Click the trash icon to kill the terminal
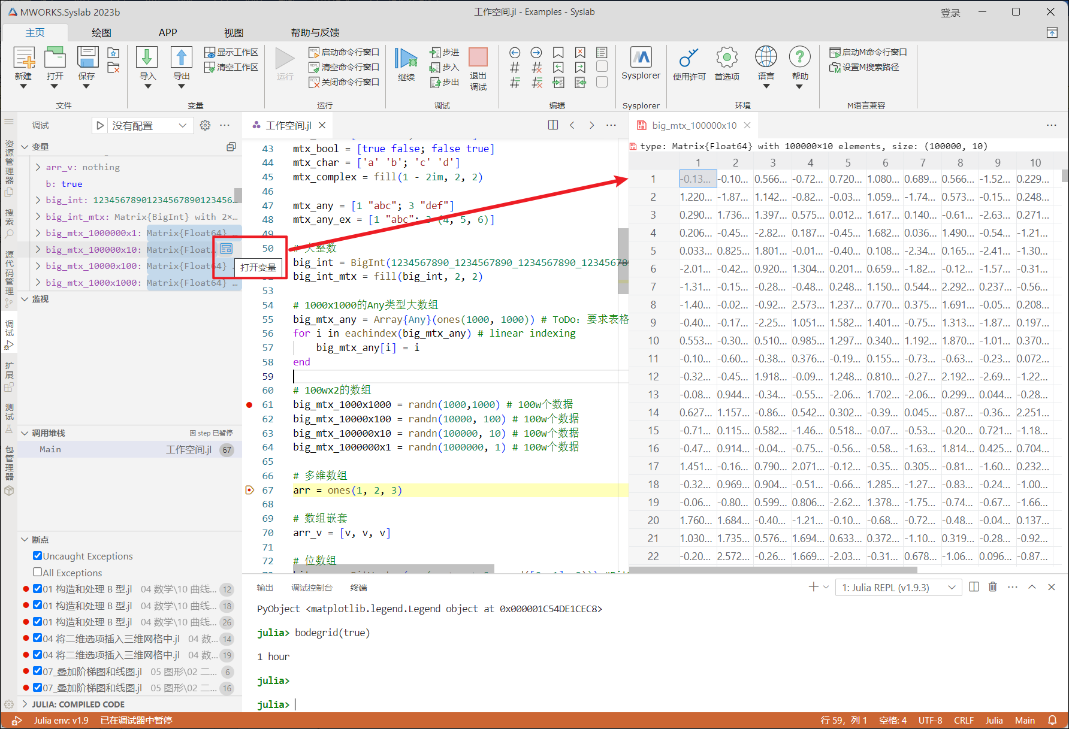1069x729 pixels. click(x=992, y=587)
